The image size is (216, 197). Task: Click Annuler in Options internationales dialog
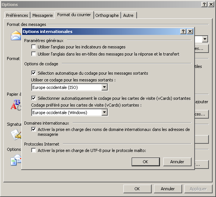177,162
